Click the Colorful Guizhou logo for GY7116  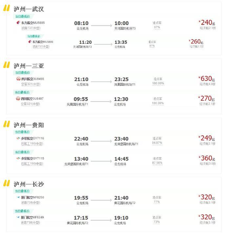coord(18,138)
